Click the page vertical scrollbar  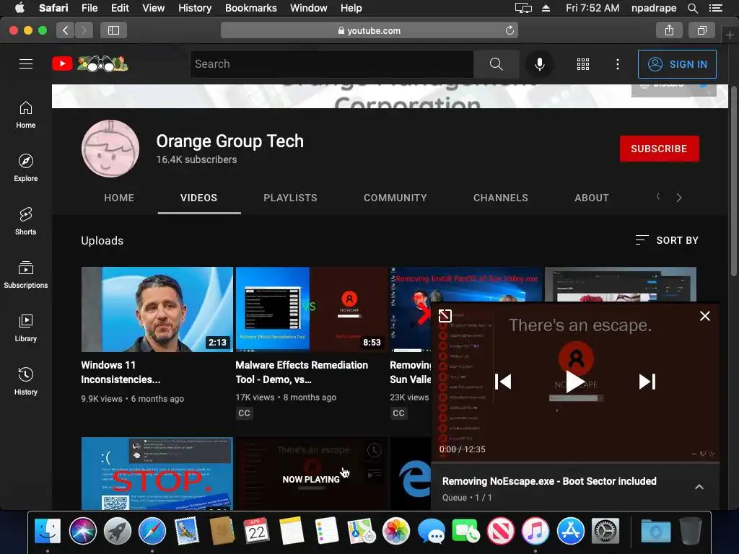pyautogui.click(x=733, y=180)
